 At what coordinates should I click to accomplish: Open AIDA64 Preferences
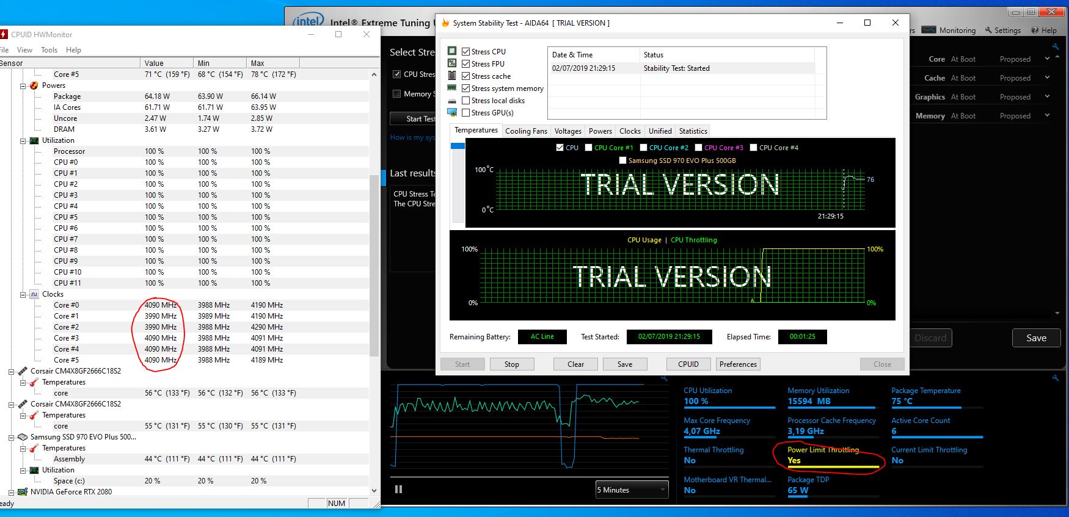(x=738, y=364)
